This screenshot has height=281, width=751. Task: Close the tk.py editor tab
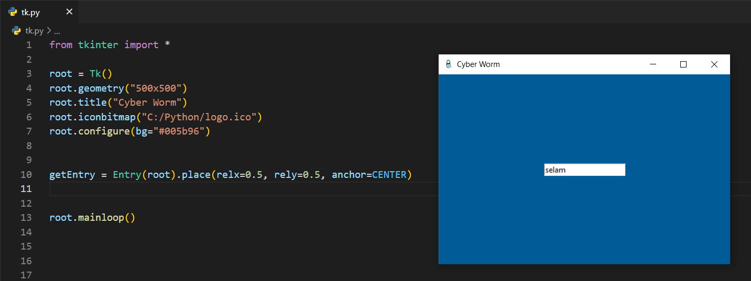coord(69,12)
